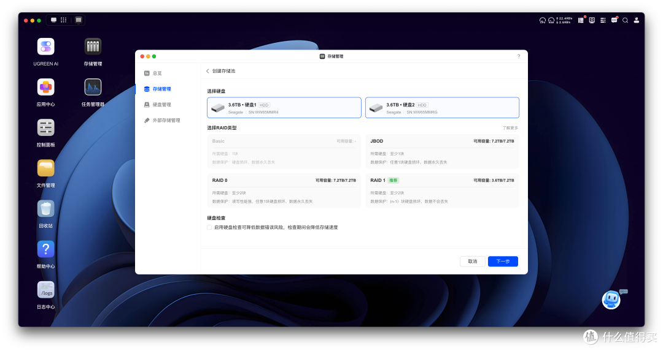Open 帮助中心 desktop icon
The height and width of the screenshot is (351, 663).
pyautogui.click(x=45, y=249)
